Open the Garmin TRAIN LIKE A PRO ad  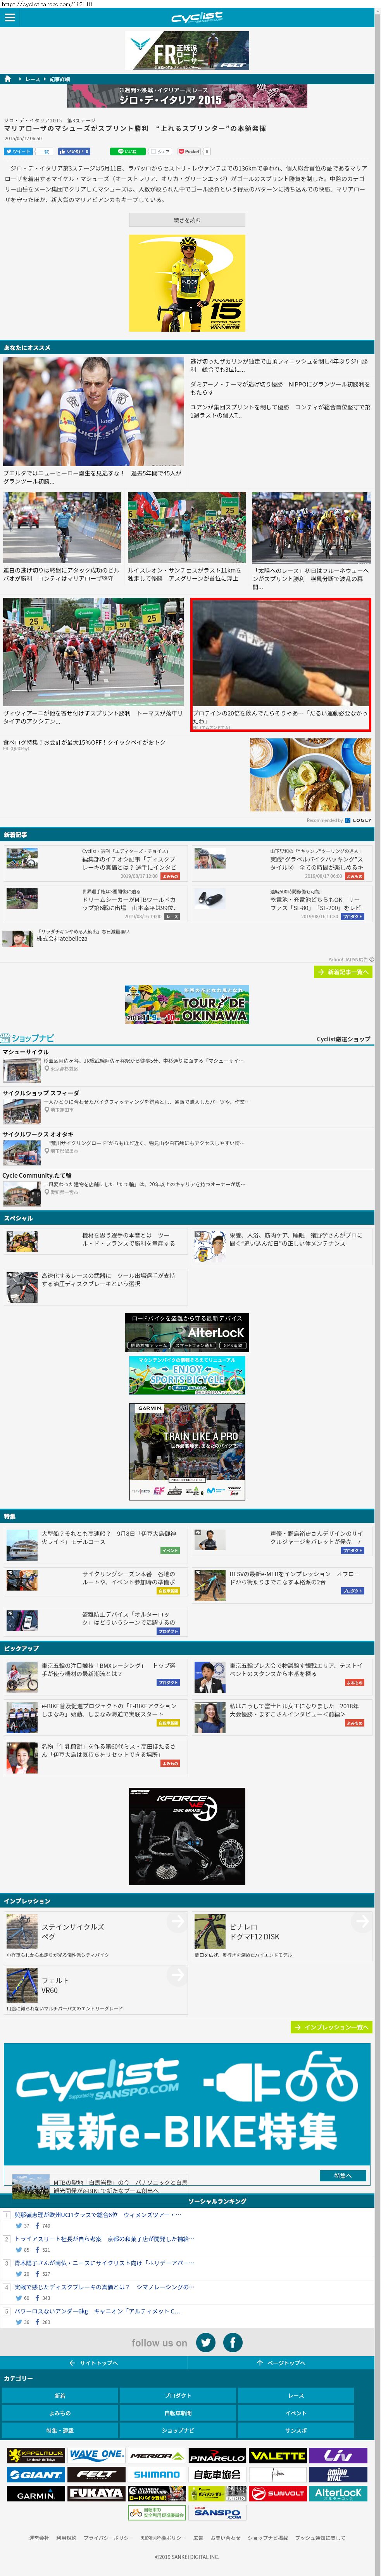click(x=186, y=1451)
